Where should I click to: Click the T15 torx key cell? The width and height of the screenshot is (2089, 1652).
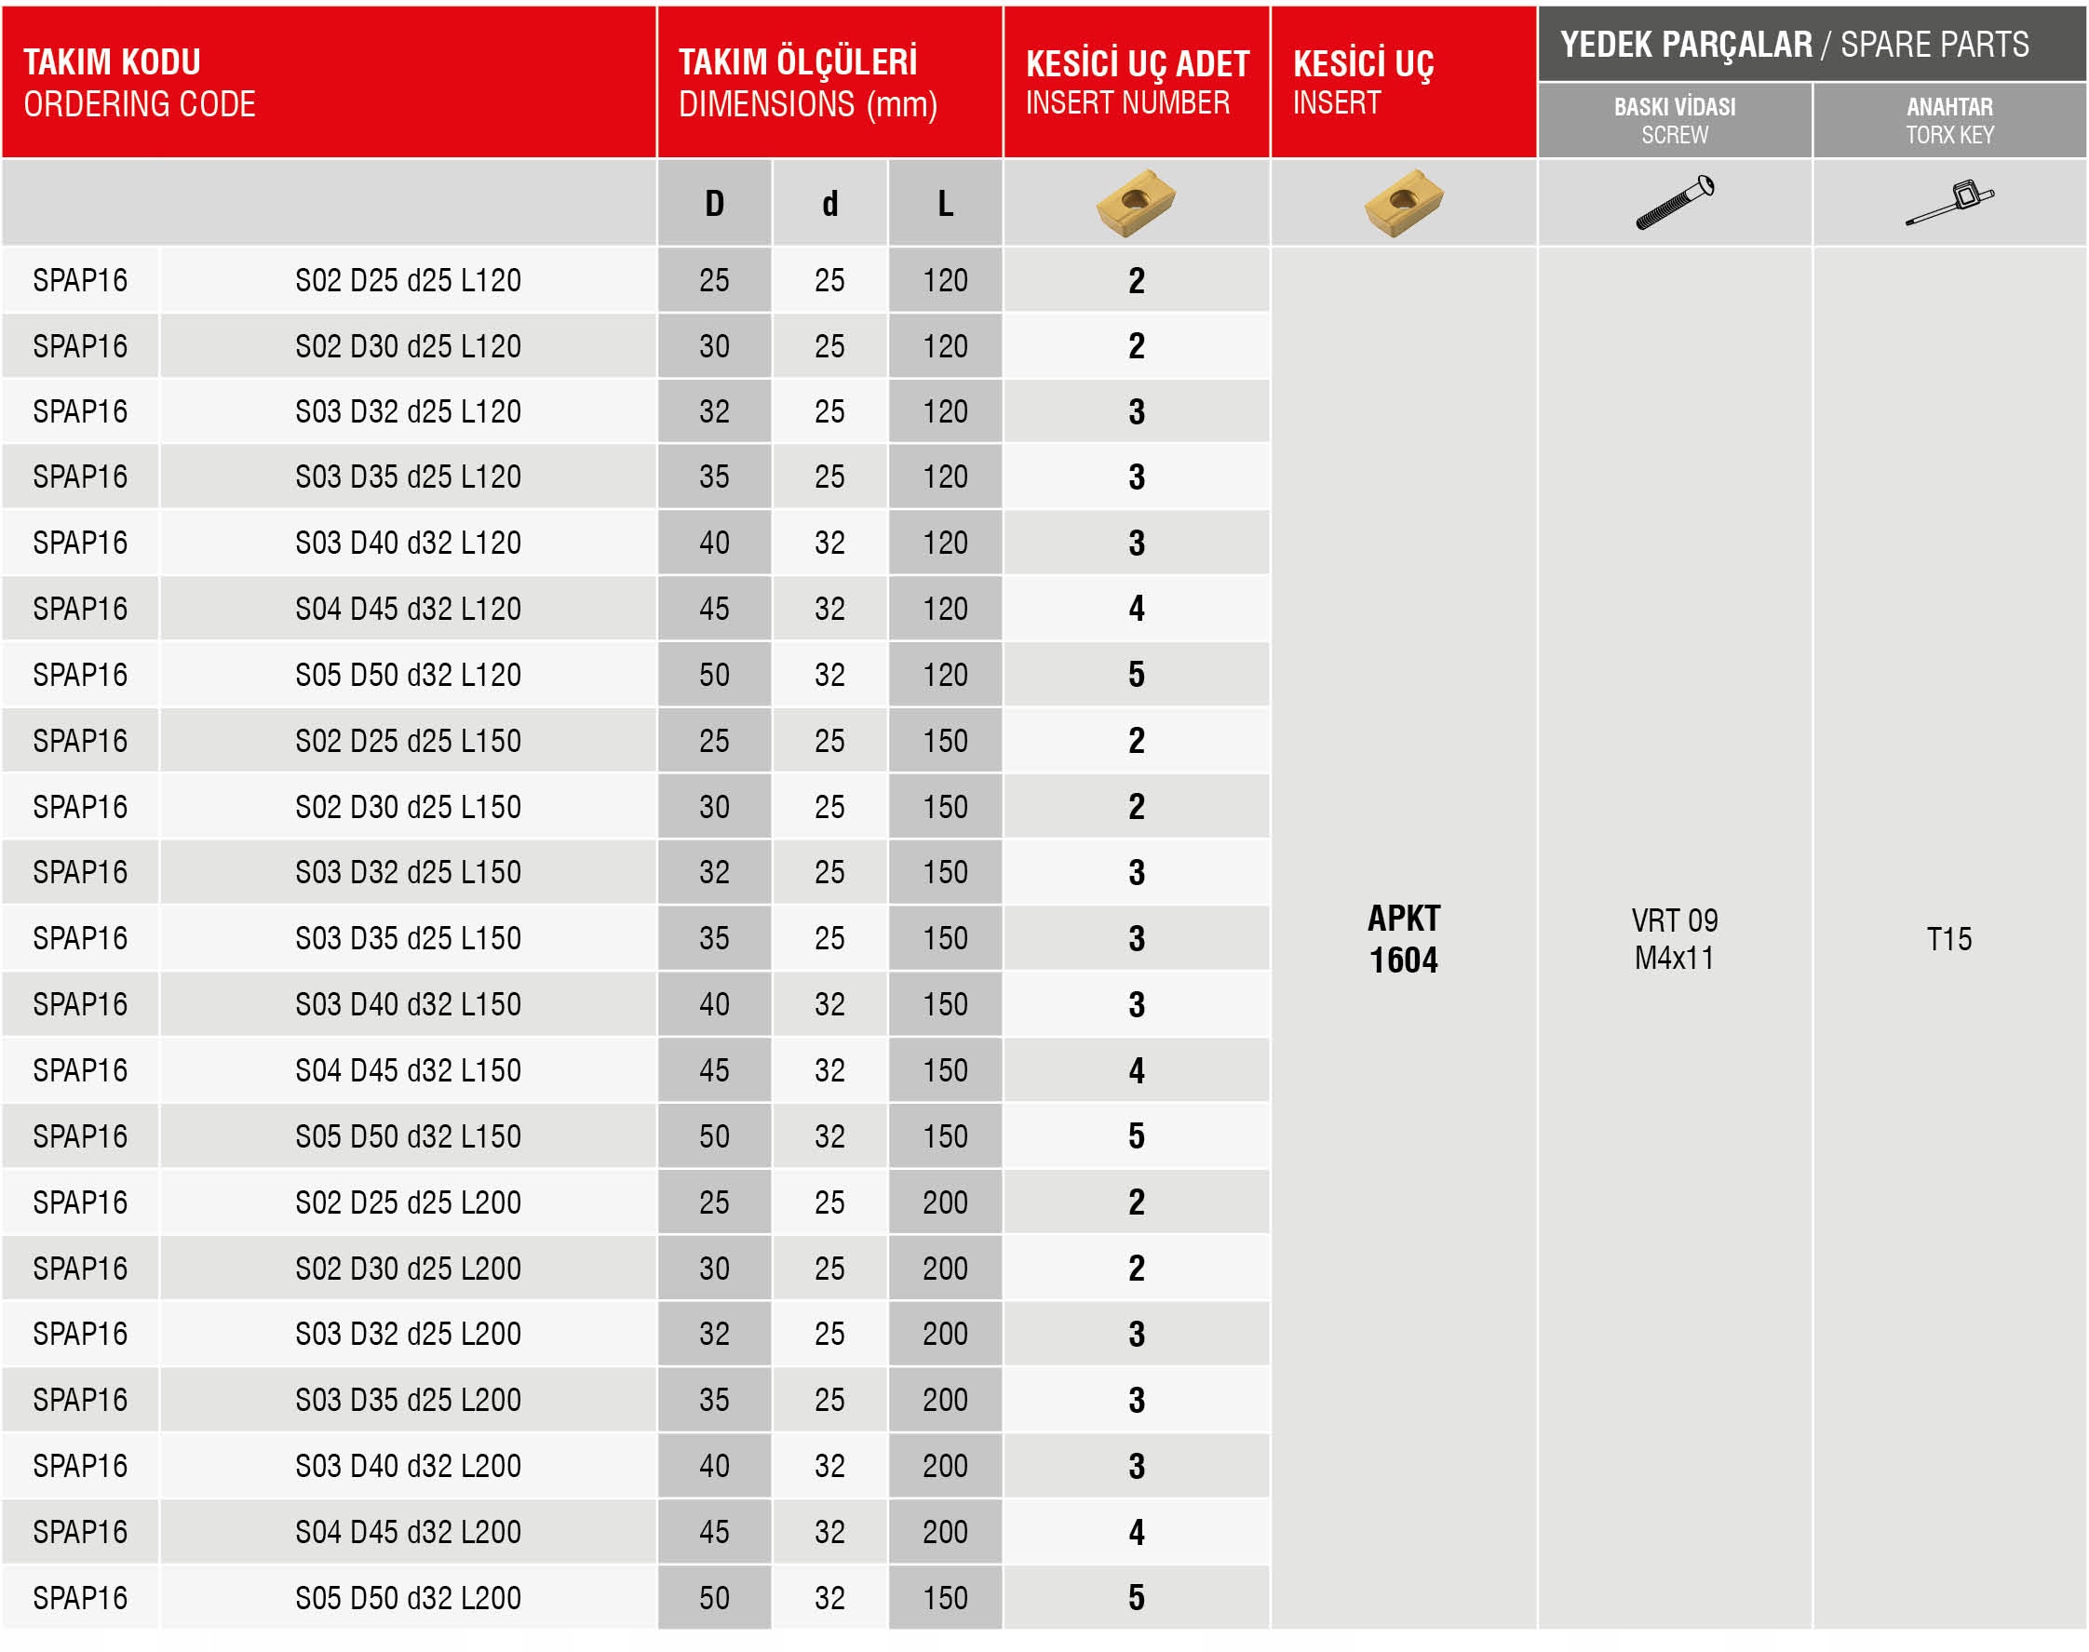[1948, 938]
